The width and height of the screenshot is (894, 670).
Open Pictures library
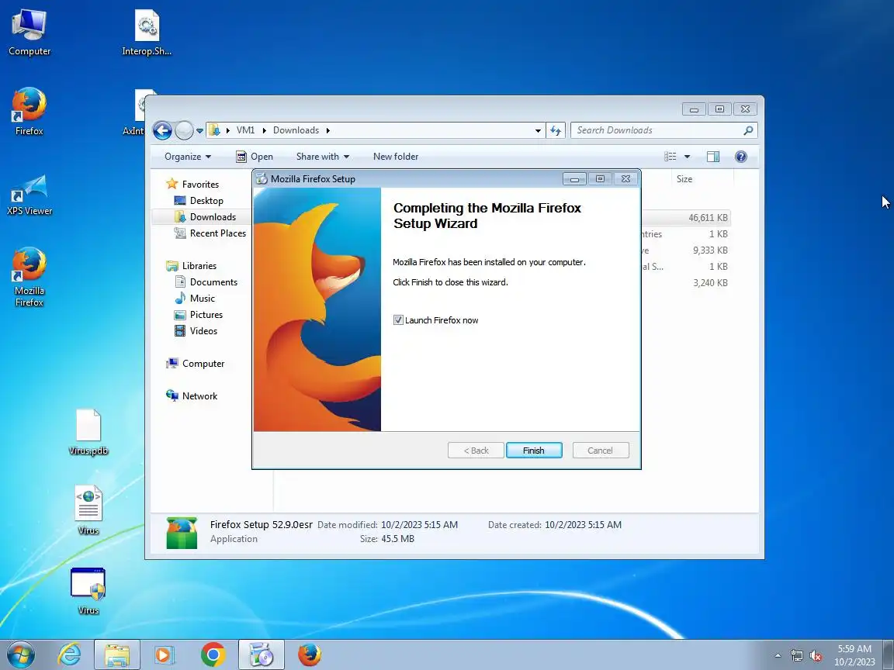[206, 315]
